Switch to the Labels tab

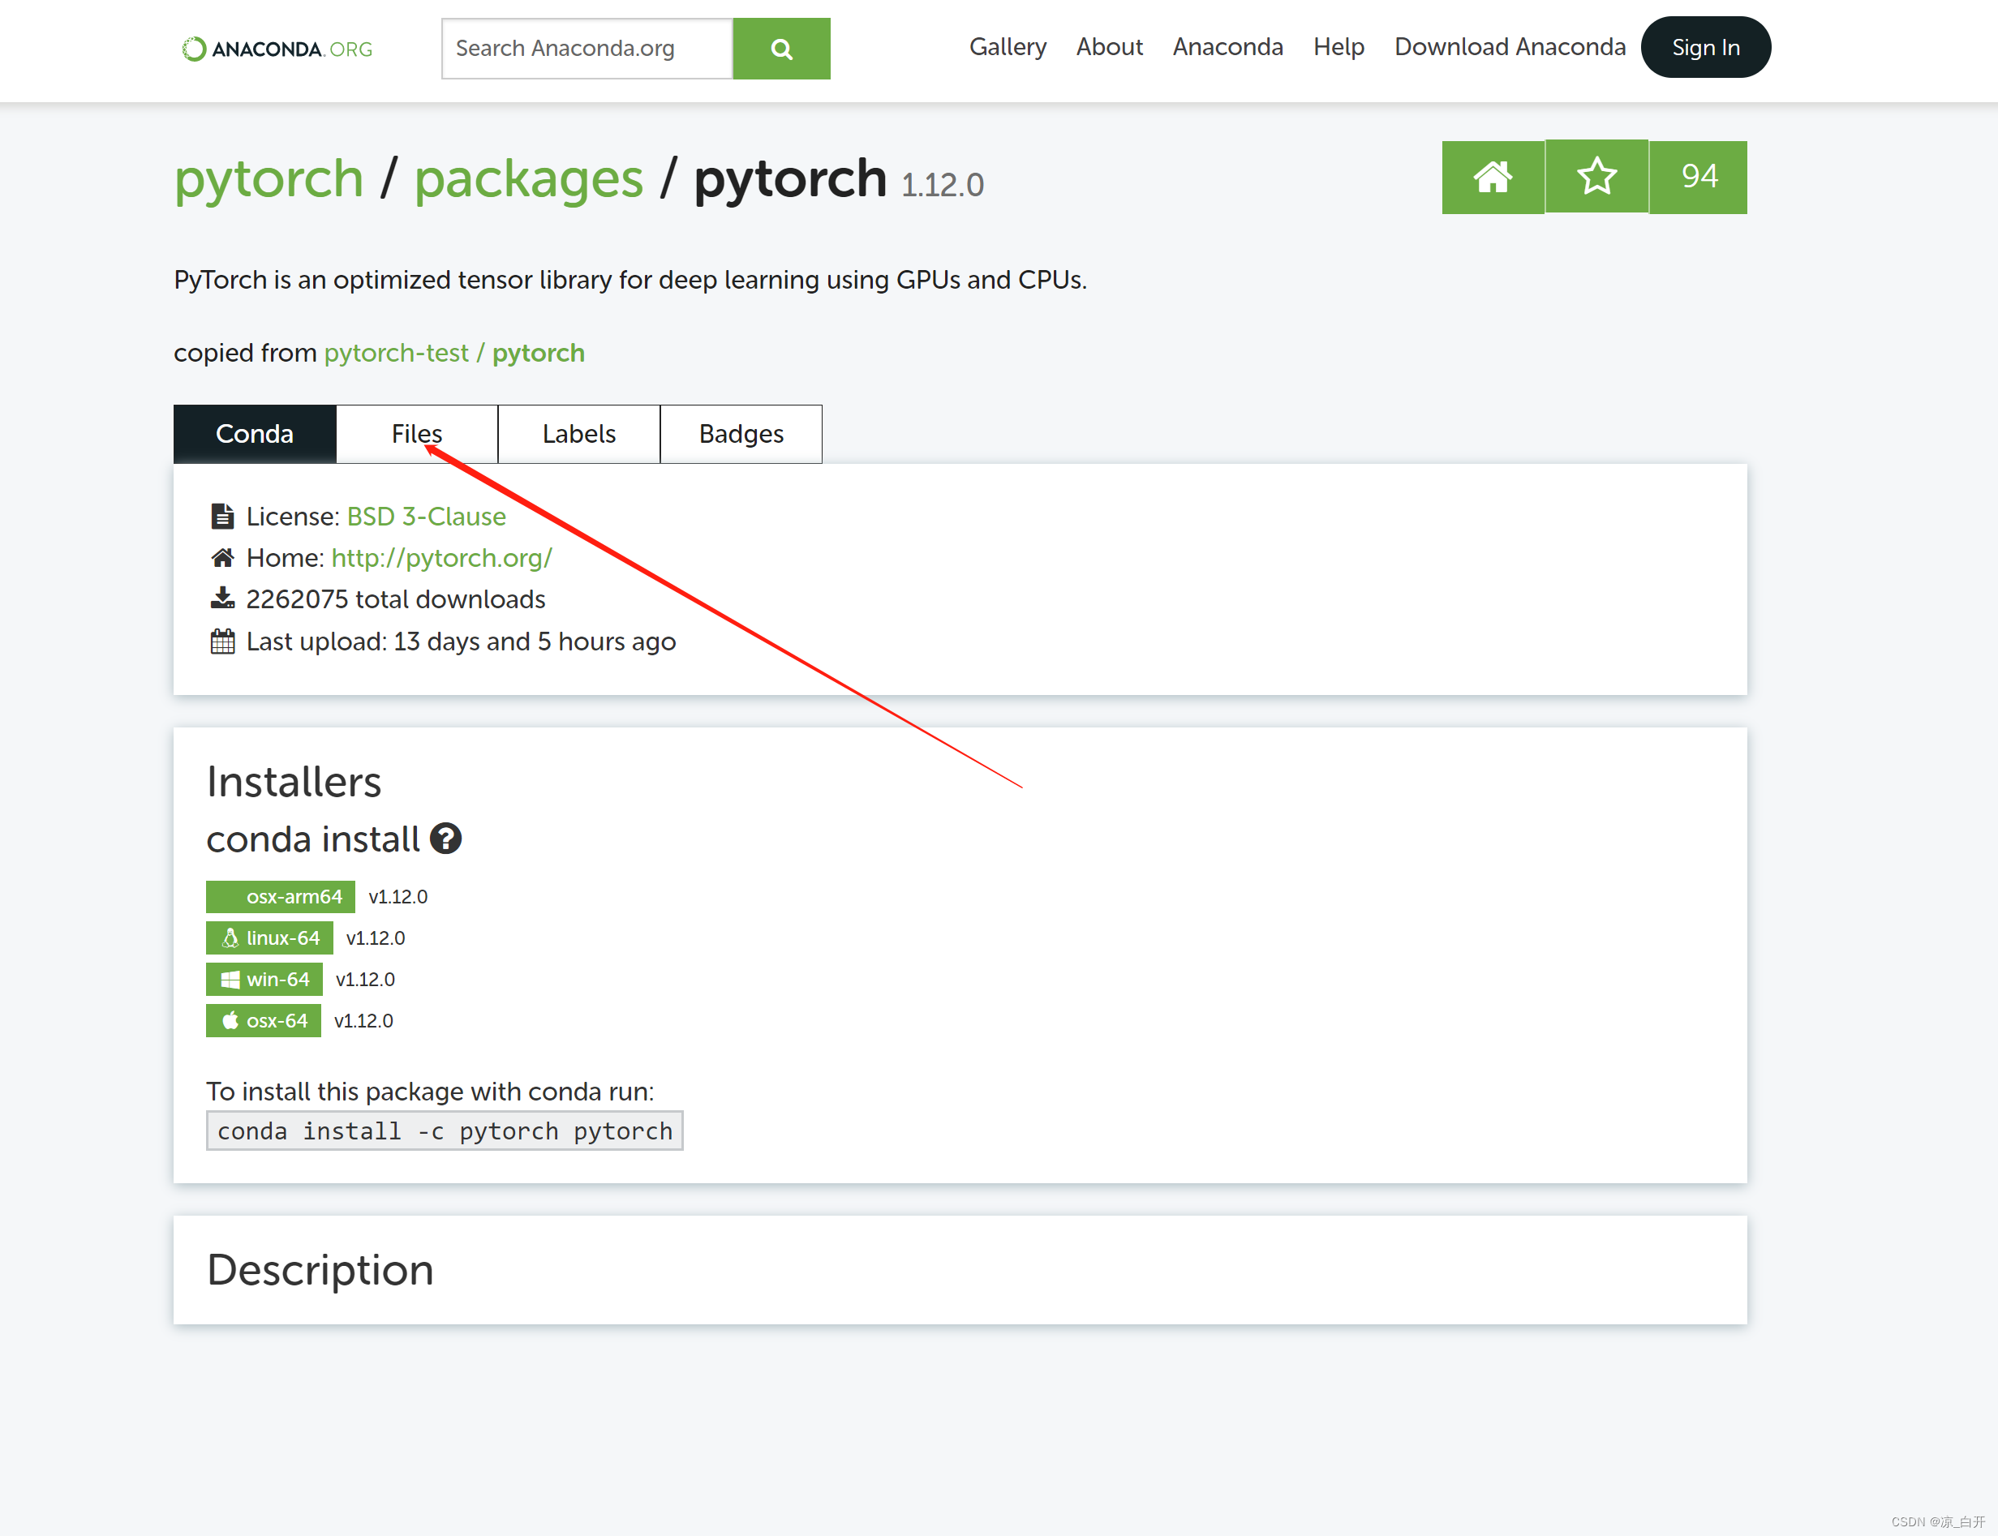[x=579, y=435]
